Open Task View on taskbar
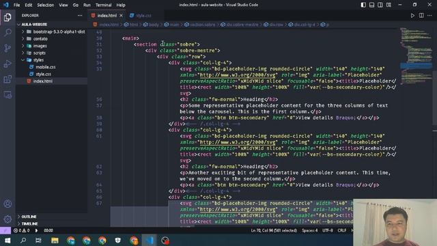 click(x=38, y=241)
